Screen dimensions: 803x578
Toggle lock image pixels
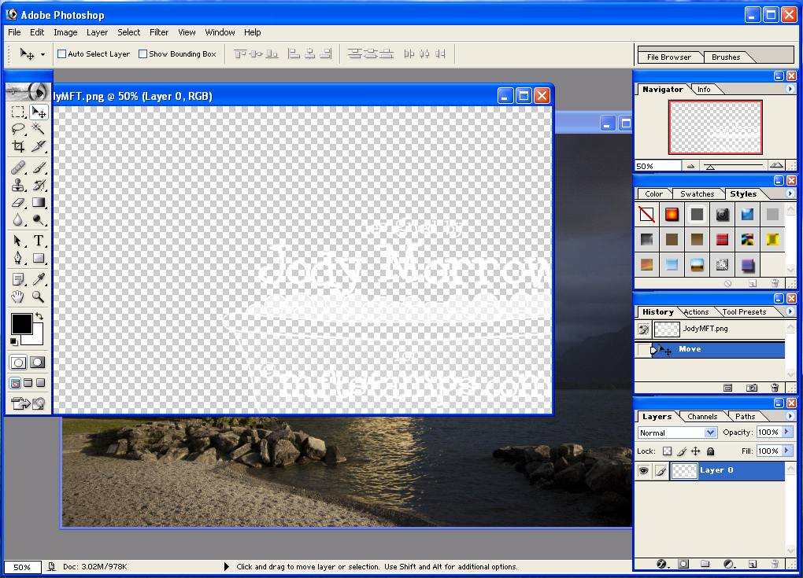point(682,451)
